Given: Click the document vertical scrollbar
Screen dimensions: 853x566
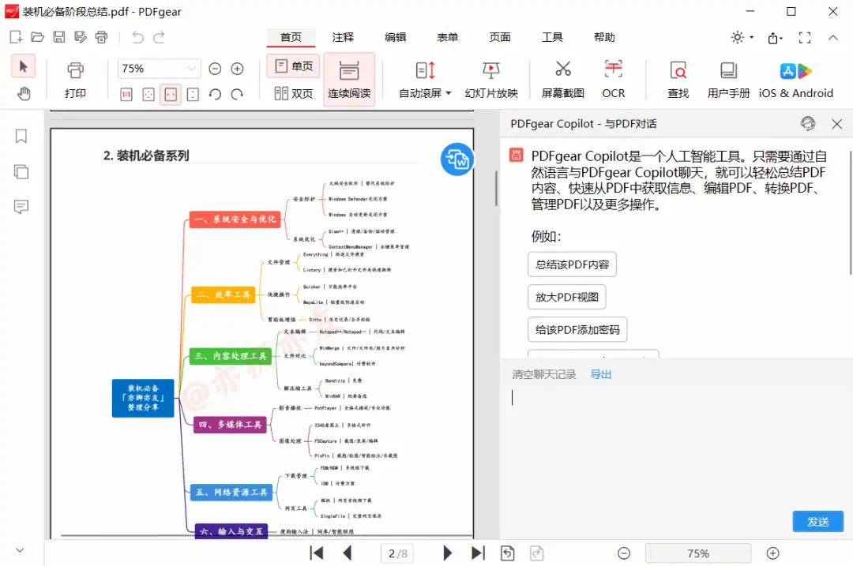Looking at the screenshot, I should pos(496,189).
